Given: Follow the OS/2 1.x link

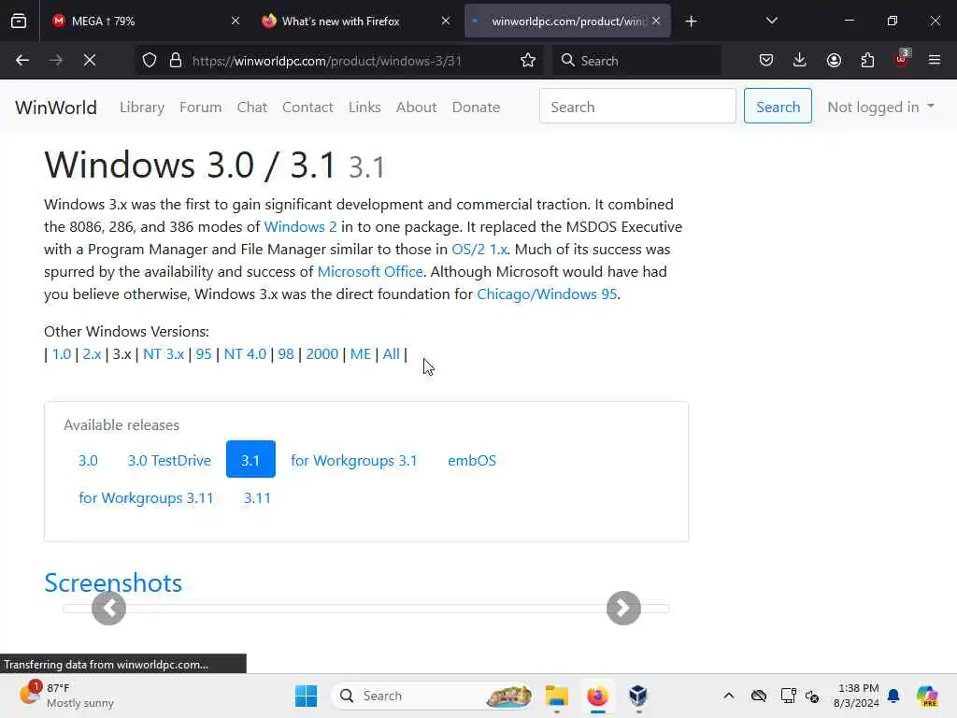Looking at the screenshot, I should (479, 249).
